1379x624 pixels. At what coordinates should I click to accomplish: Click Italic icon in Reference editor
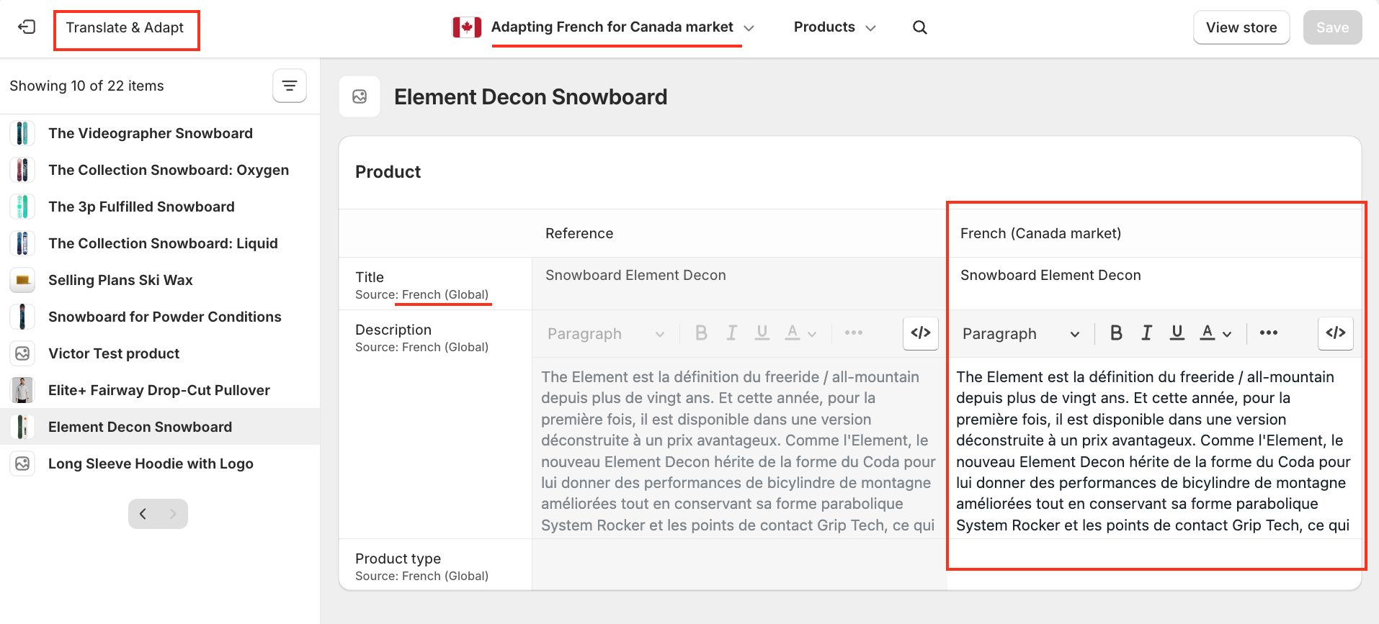coord(731,333)
